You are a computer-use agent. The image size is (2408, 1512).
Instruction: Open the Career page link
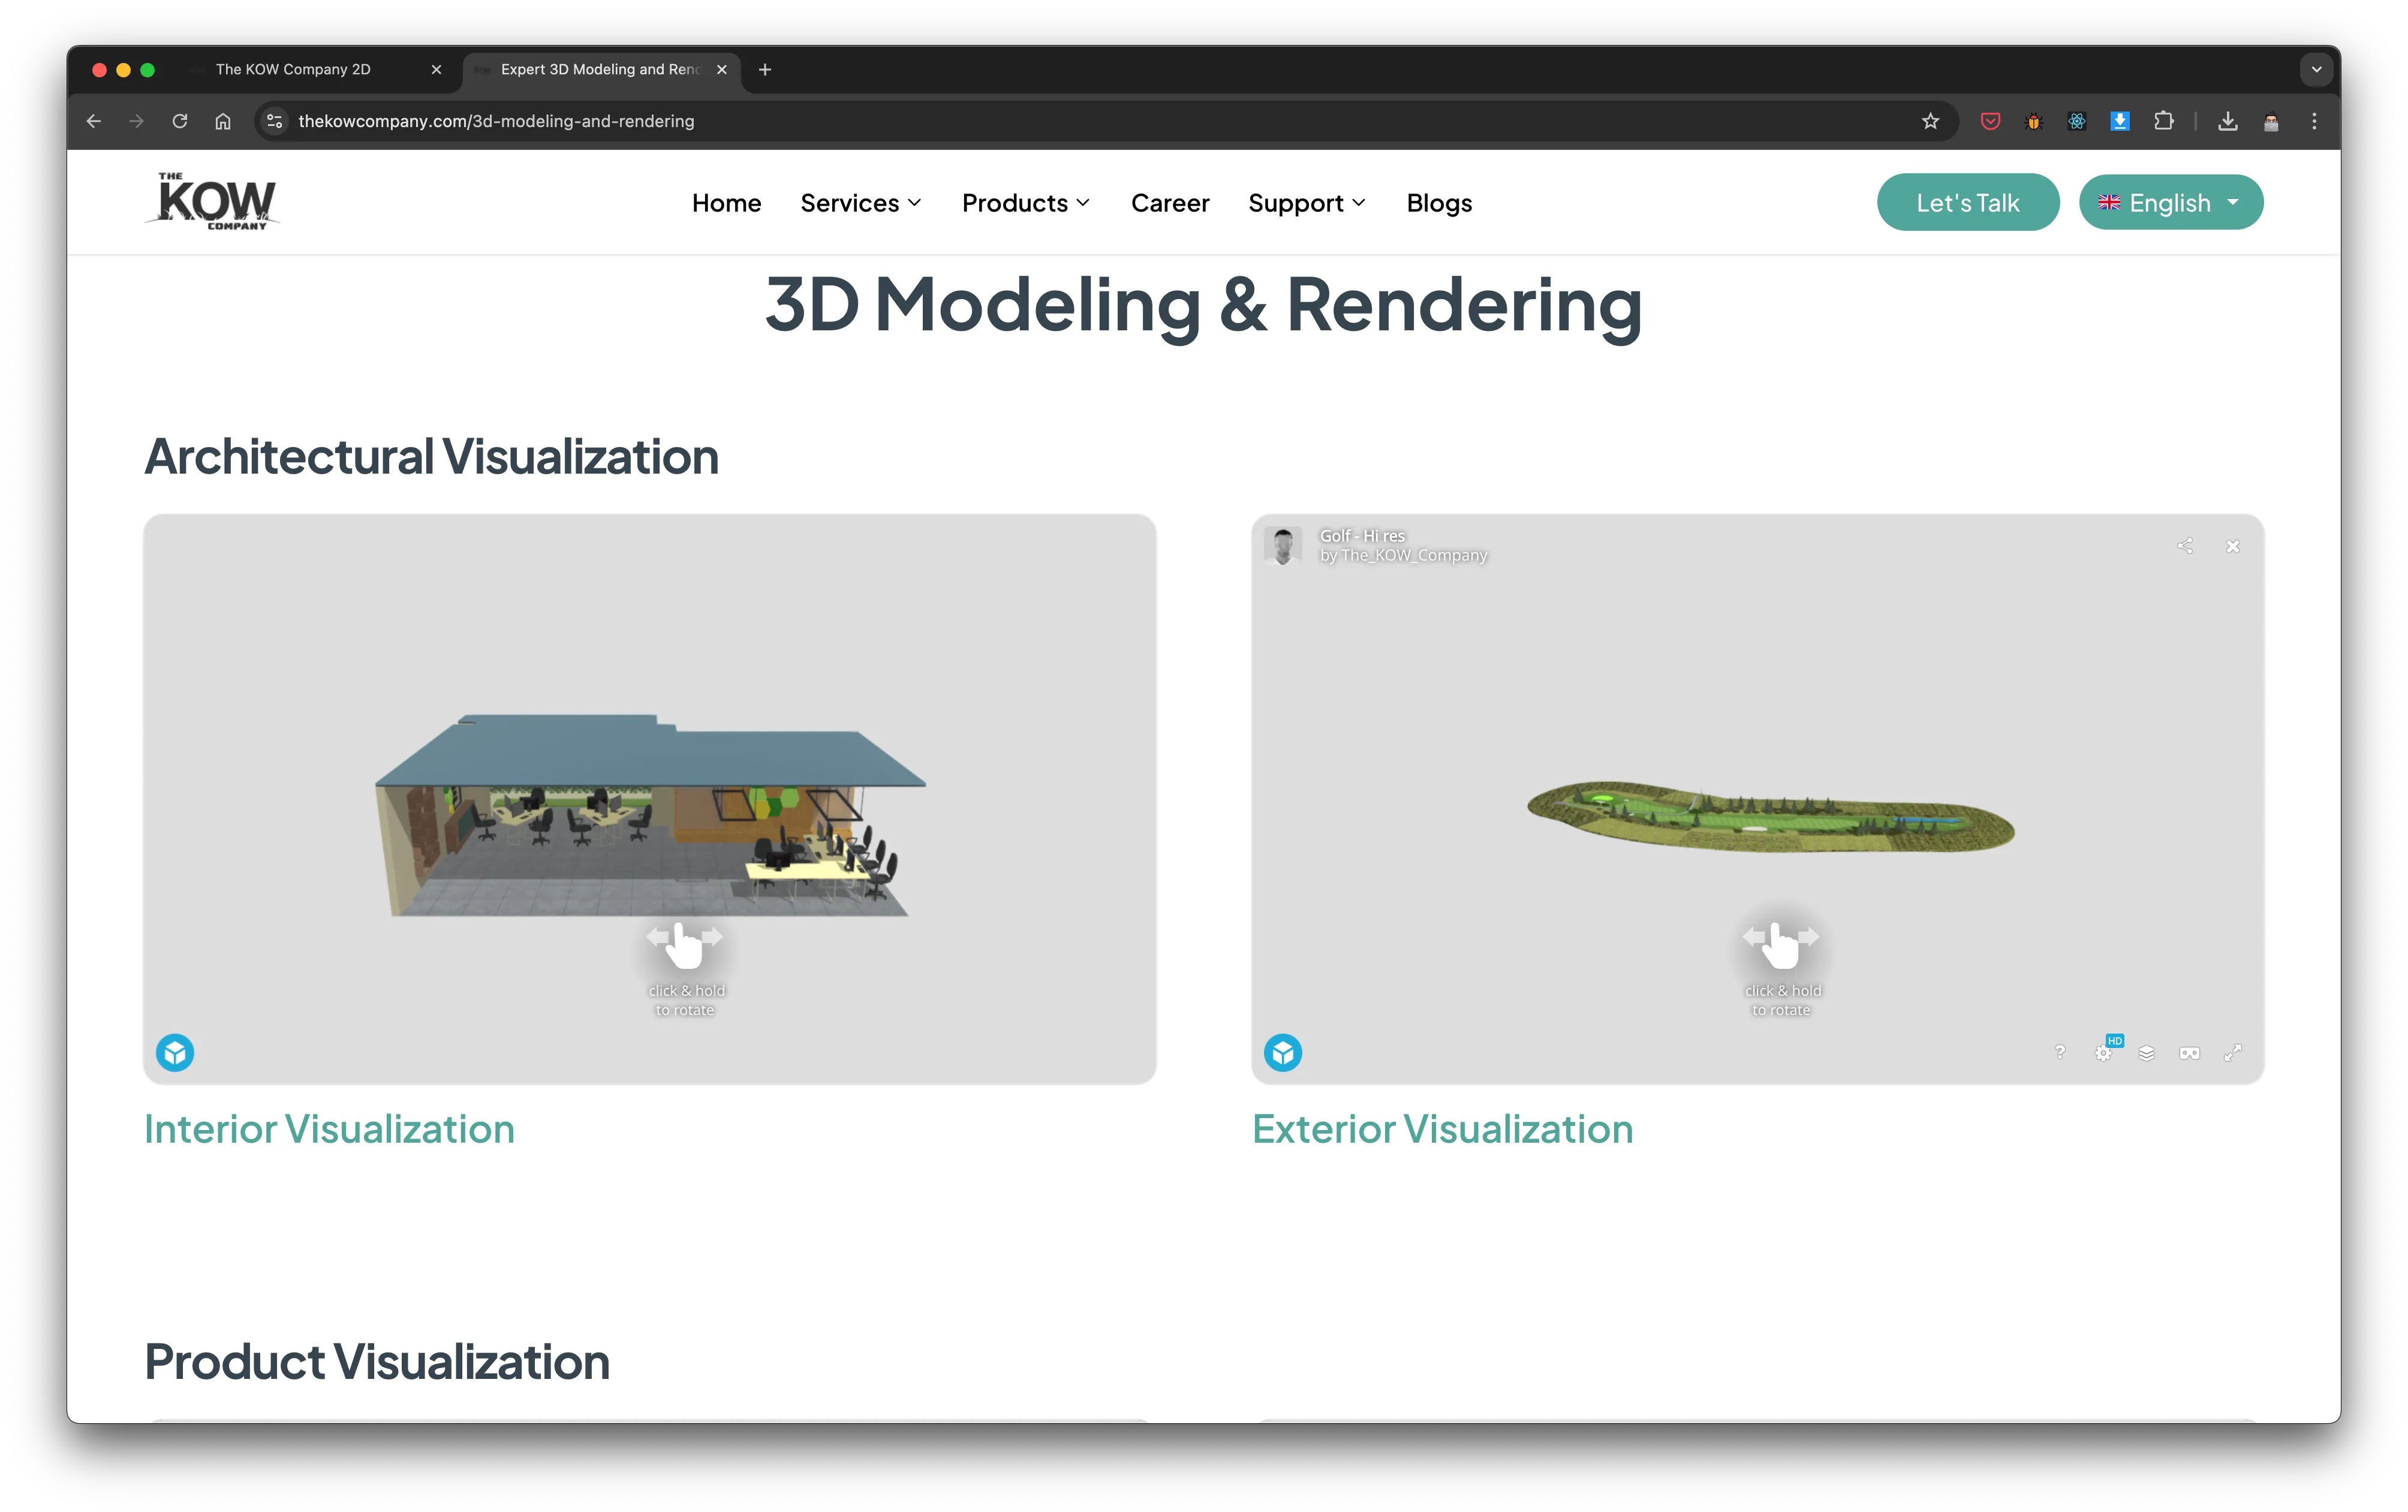coord(1170,203)
